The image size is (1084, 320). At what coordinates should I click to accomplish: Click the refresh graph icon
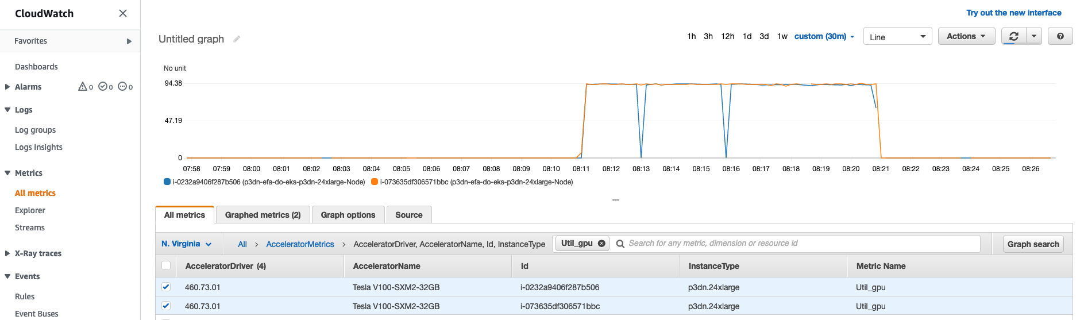pyautogui.click(x=1014, y=36)
